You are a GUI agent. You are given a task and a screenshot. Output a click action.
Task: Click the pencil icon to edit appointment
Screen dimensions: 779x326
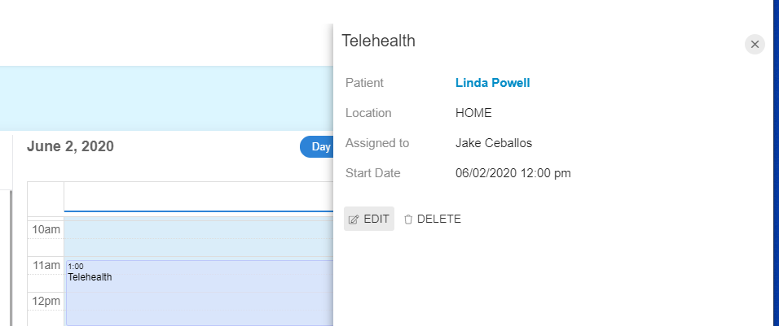pyautogui.click(x=353, y=220)
